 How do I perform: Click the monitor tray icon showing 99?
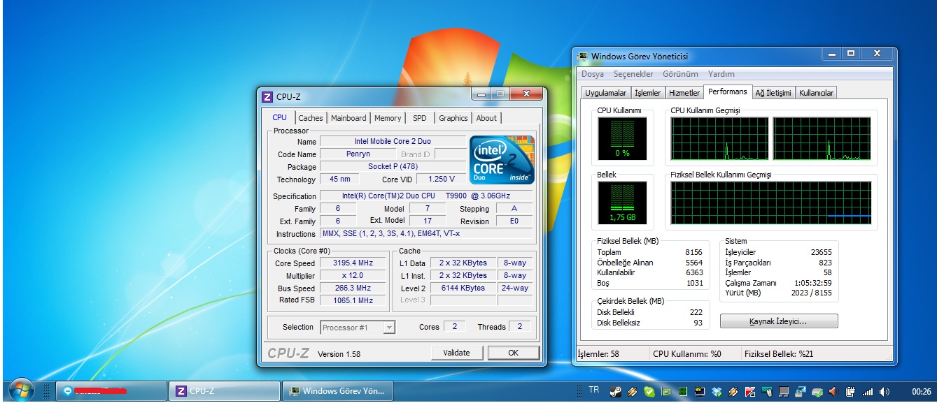[x=699, y=392]
